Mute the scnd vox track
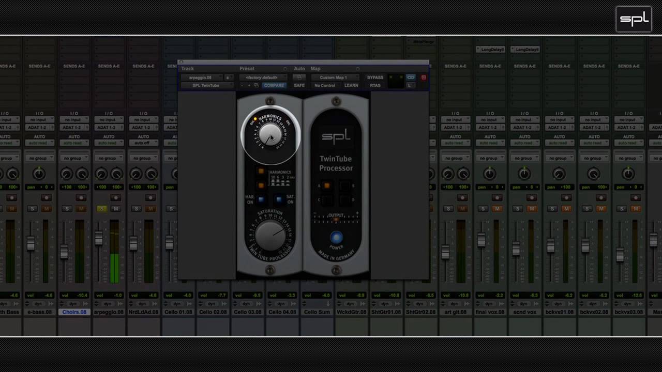The width and height of the screenshot is (662, 372). [532, 209]
